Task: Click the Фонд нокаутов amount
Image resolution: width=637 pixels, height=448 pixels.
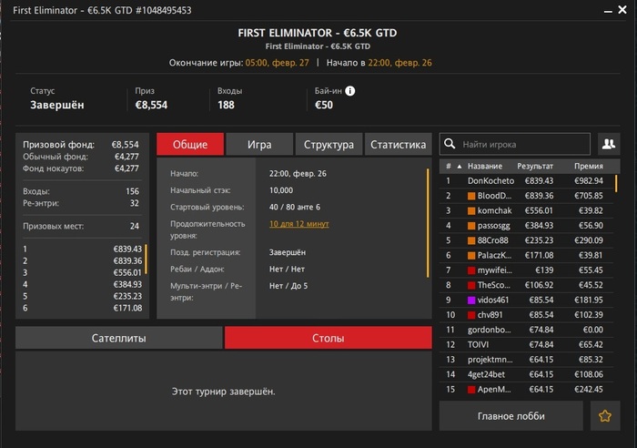Action: pyautogui.click(x=126, y=168)
